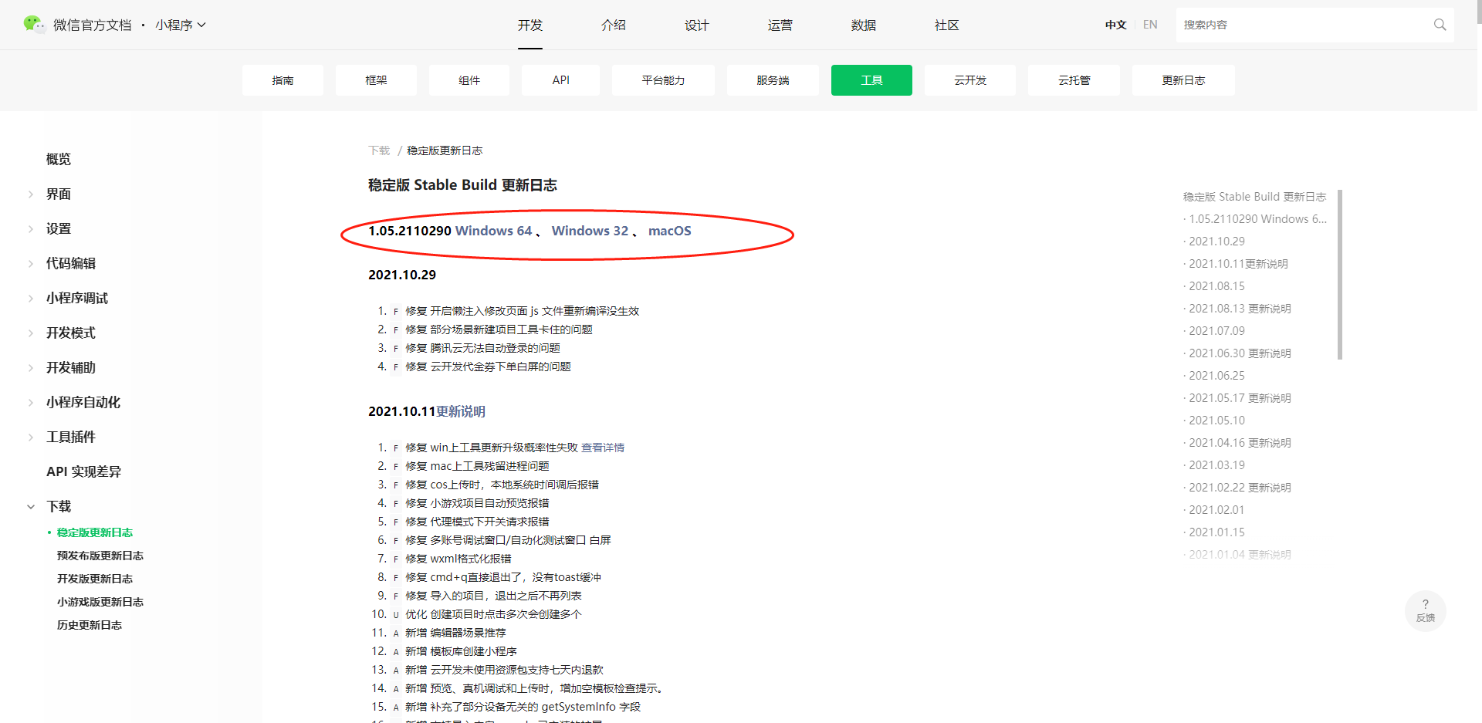Select the green 工具 sub-navigation button
The image size is (1482, 723).
click(871, 80)
